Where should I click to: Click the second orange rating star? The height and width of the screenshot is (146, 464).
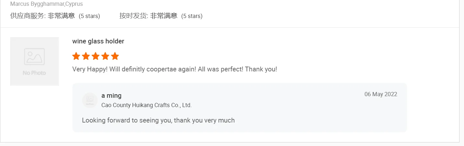point(86,56)
